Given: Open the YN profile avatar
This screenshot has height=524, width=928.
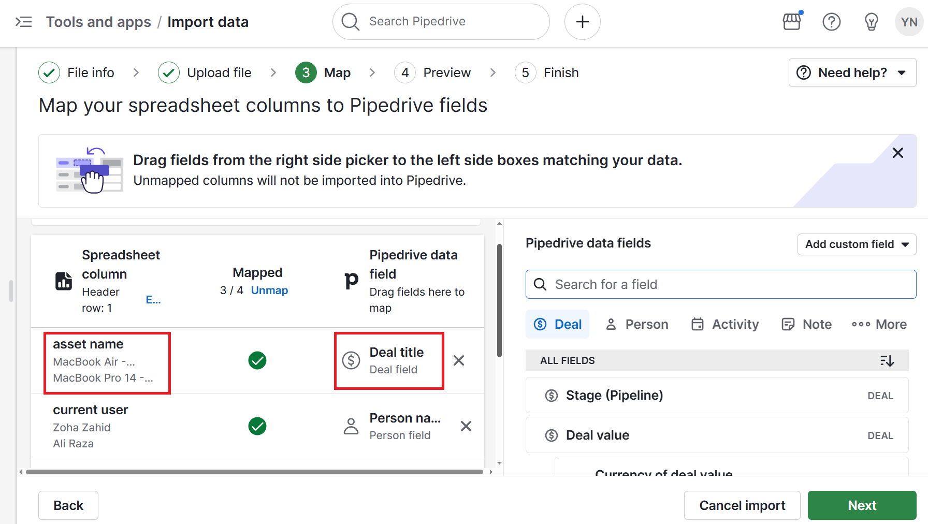Looking at the screenshot, I should click(909, 22).
